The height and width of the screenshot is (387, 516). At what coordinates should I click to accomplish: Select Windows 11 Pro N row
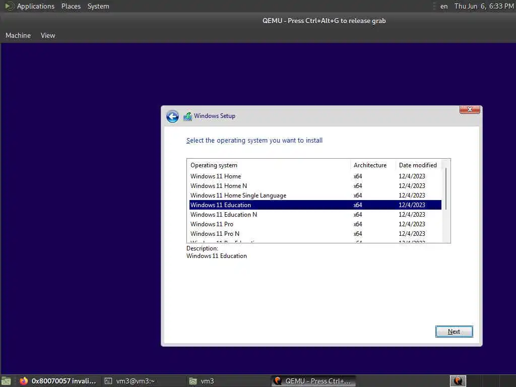coord(315,233)
